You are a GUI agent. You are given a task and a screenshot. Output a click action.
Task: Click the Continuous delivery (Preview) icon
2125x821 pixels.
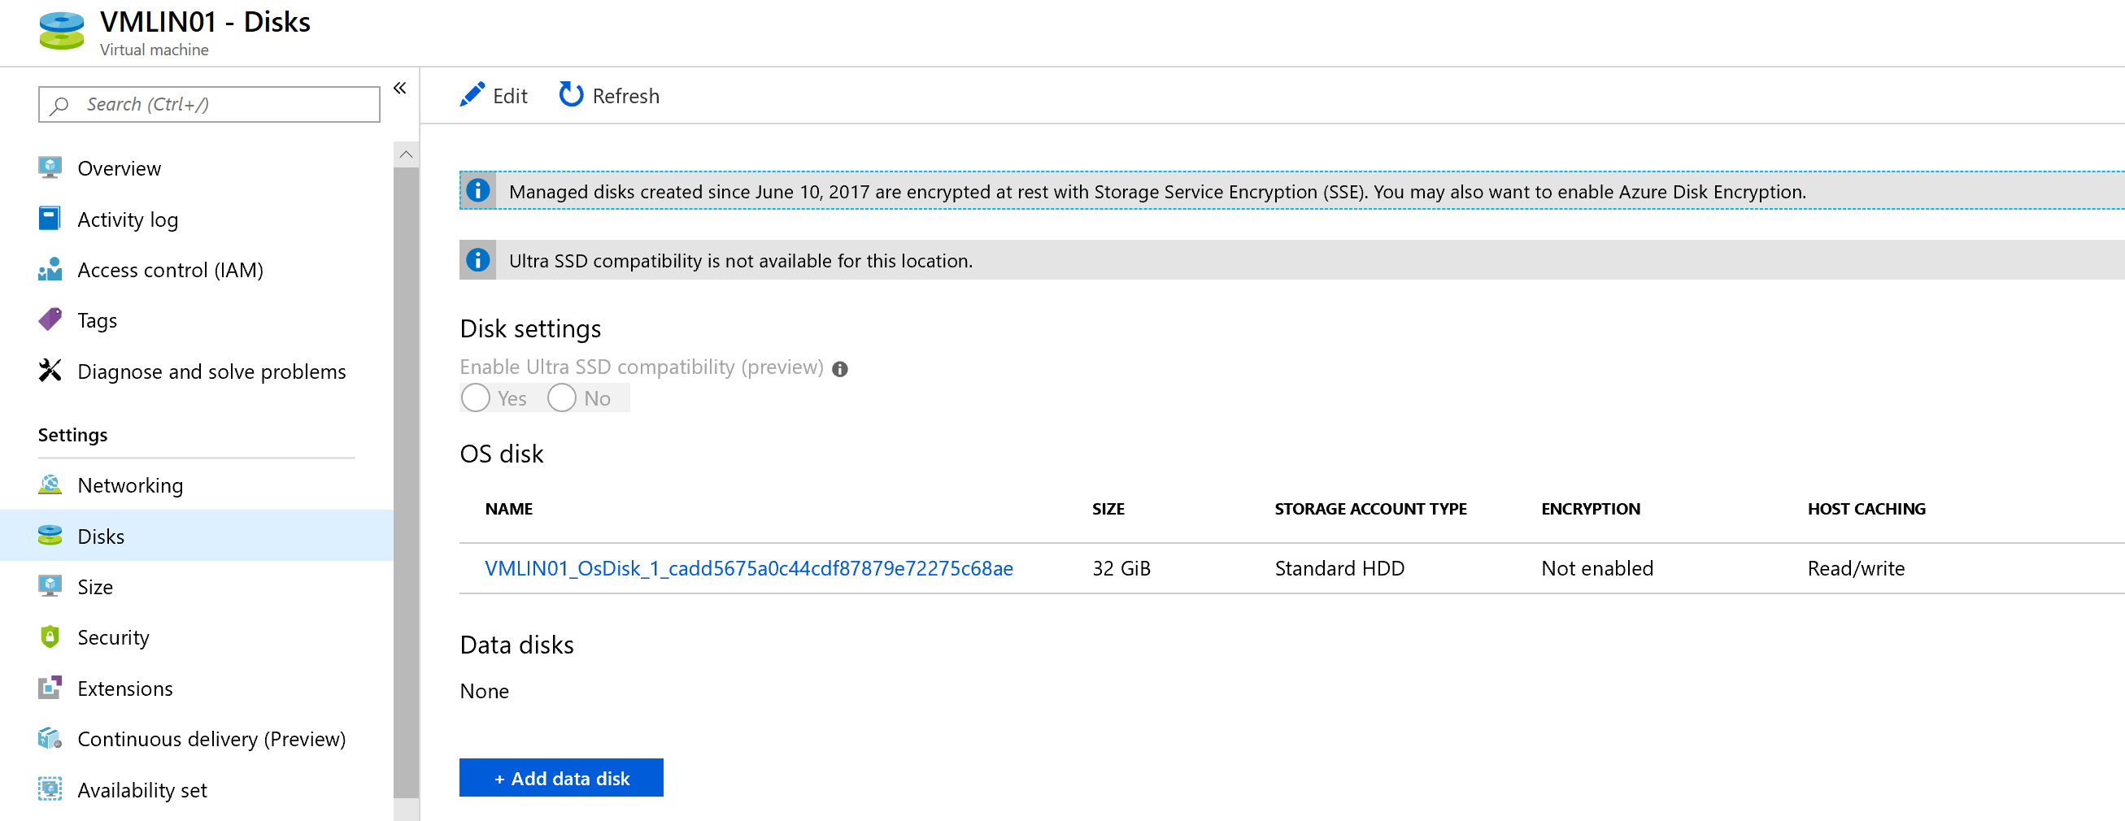click(50, 739)
